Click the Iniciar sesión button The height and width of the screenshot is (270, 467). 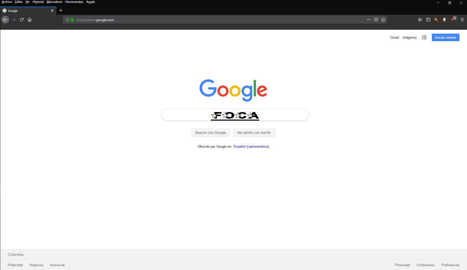pos(445,37)
